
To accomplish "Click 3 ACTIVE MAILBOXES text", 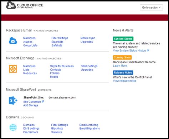I will (49, 58).
